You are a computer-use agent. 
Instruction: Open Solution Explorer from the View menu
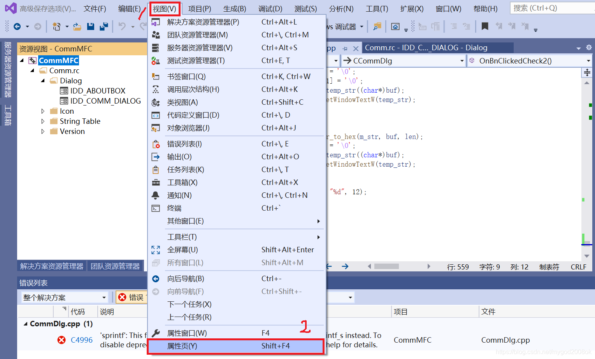pyautogui.click(x=237, y=22)
